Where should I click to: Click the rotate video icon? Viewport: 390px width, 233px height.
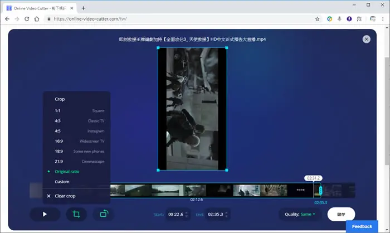pyautogui.click(x=104, y=214)
